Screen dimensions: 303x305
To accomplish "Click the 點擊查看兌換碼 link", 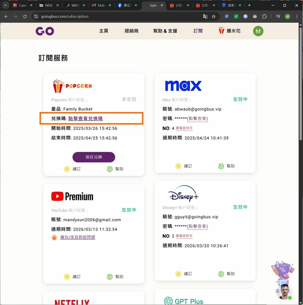I will point(85,119).
